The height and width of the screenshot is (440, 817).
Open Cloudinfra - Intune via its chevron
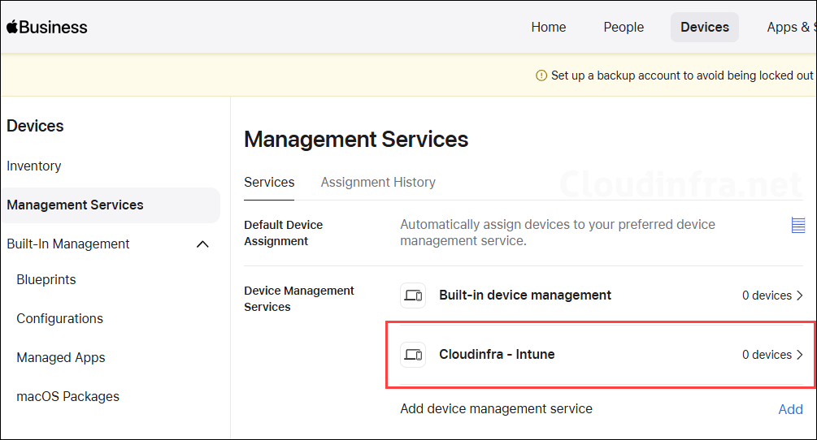tap(800, 355)
